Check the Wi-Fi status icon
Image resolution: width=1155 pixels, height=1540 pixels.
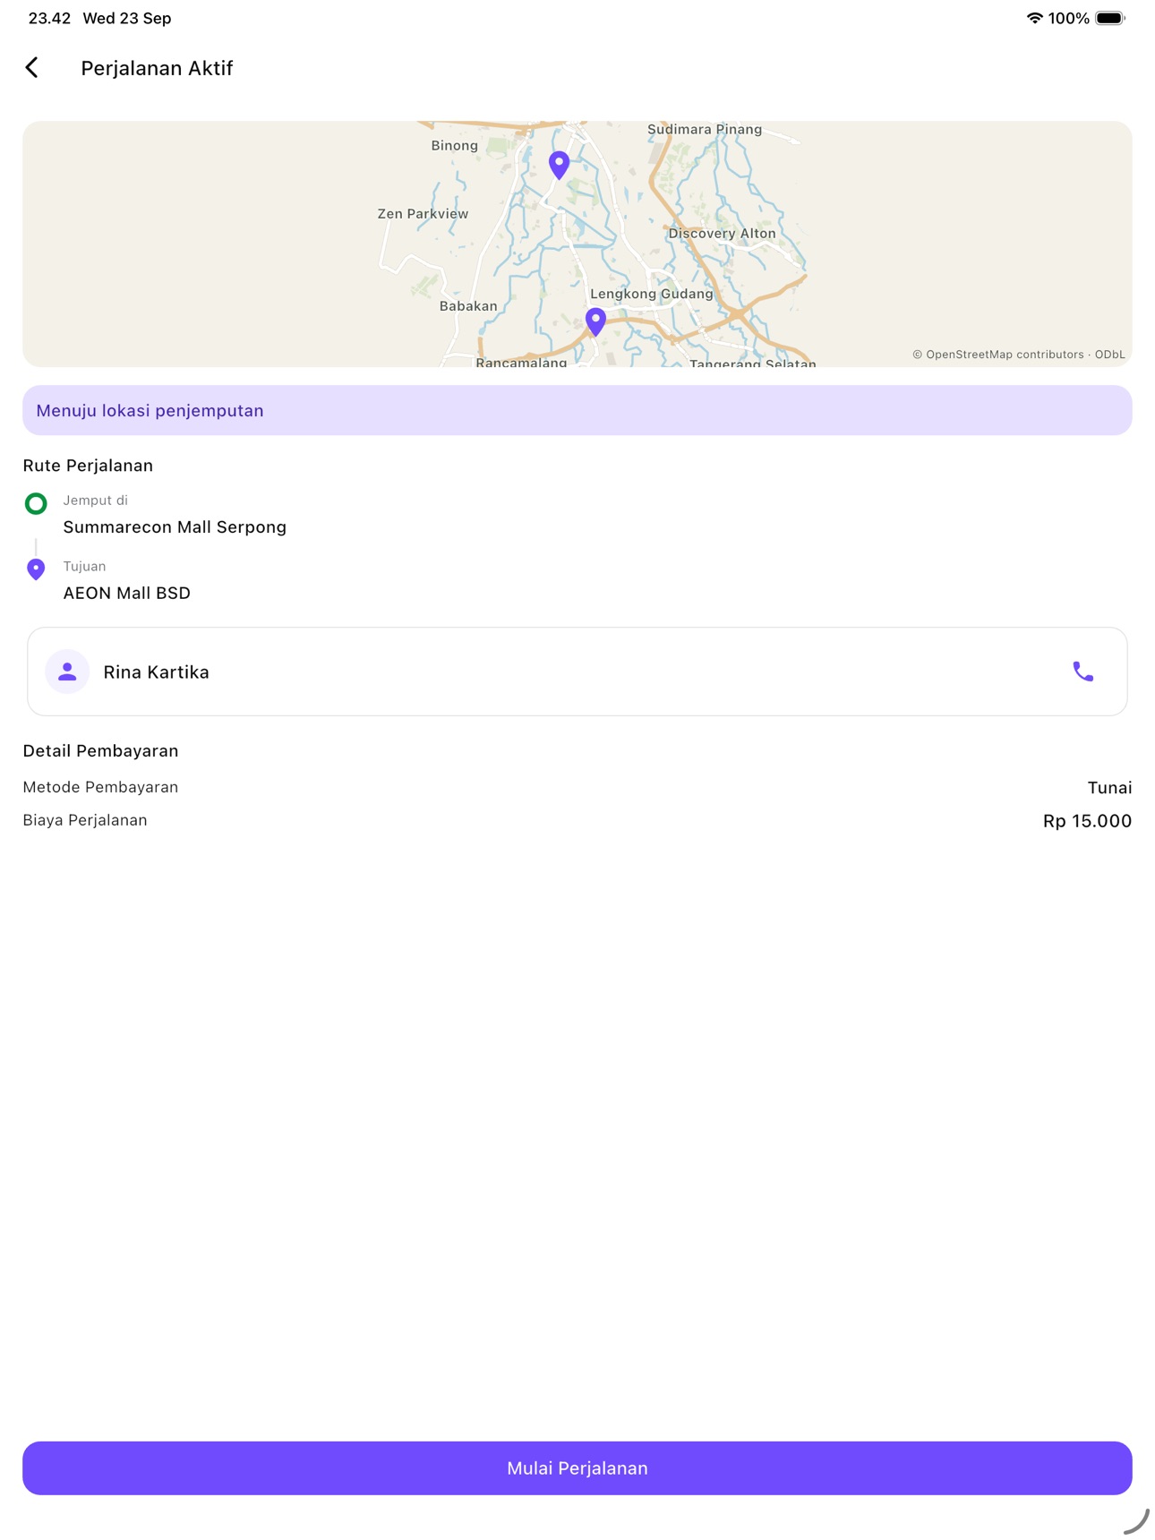[x=1034, y=18]
